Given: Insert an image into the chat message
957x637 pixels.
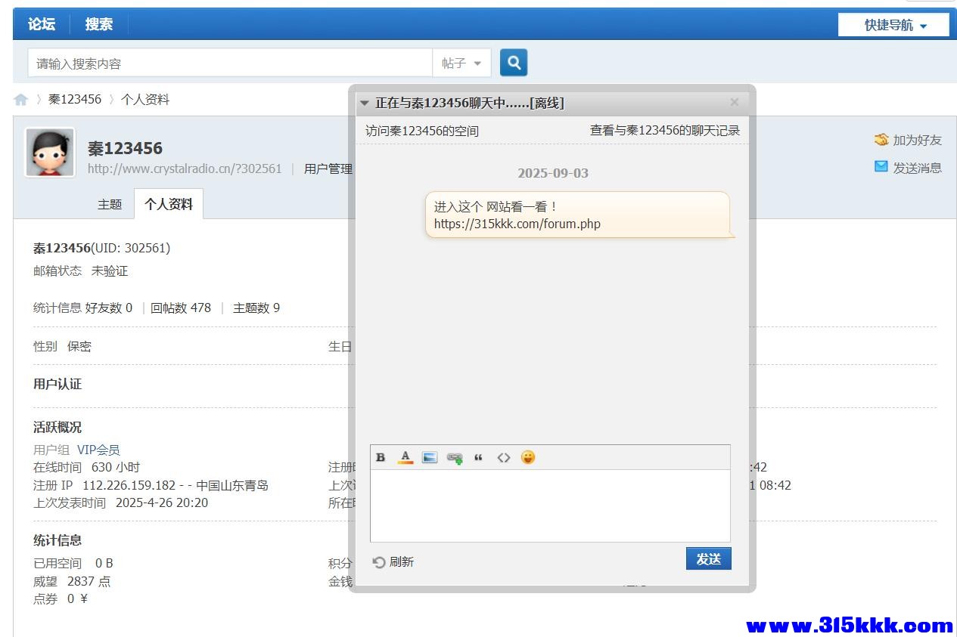Looking at the screenshot, I should pyautogui.click(x=429, y=456).
